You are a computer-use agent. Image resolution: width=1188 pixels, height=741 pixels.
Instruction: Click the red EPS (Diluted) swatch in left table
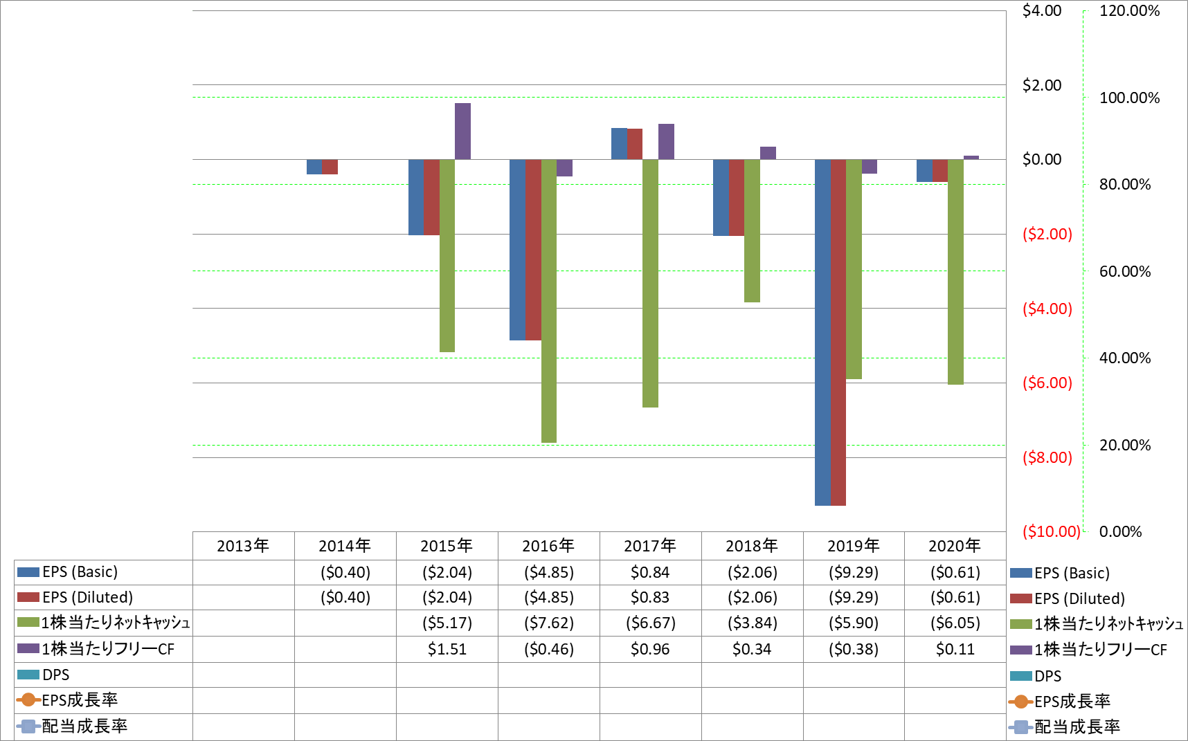pyautogui.click(x=28, y=597)
